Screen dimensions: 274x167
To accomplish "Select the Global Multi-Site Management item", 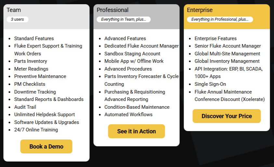I will 227,54.
